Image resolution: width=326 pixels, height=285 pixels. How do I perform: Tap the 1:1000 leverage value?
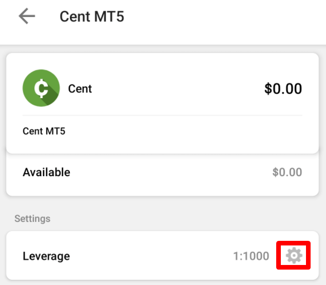click(x=251, y=256)
